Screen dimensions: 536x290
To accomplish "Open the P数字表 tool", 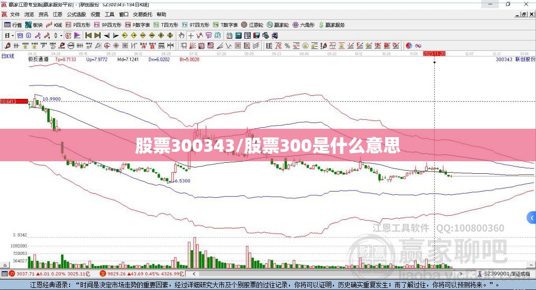I will (138, 25).
